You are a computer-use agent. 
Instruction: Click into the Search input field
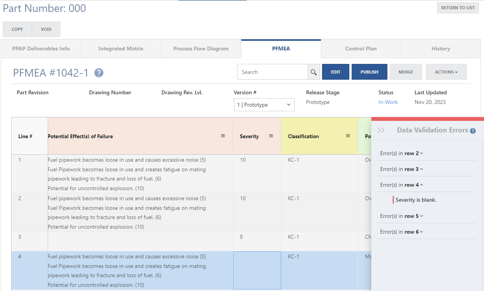click(272, 72)
